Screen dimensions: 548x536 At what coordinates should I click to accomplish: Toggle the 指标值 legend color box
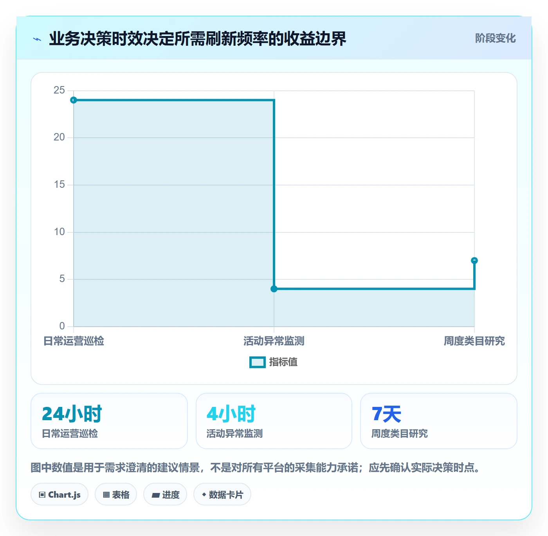[x=258, y=362]
